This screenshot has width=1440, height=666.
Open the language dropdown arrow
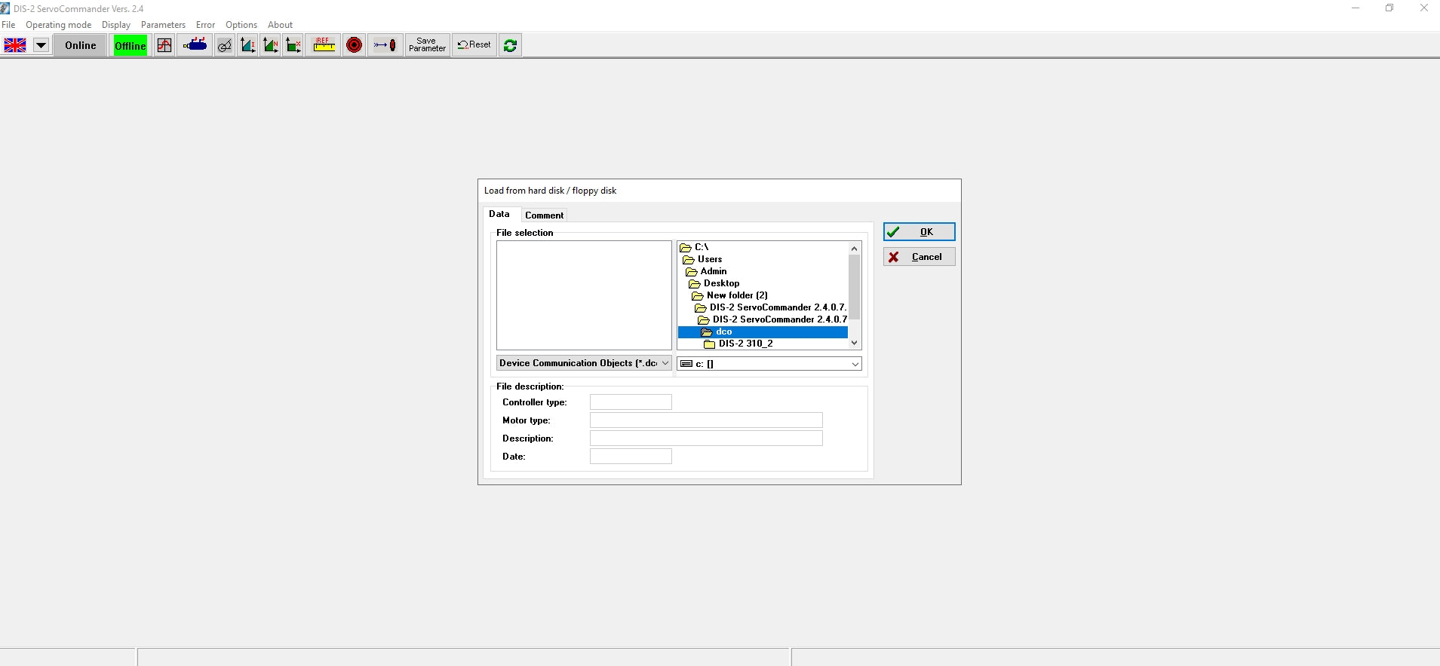(41, 45)
